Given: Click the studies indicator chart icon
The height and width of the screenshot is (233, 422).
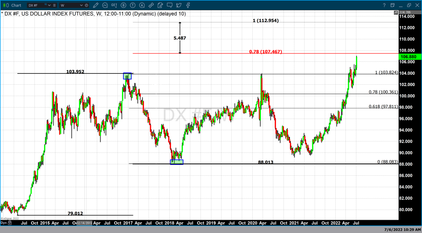Looking at the screenshot, I should point(105,5).
